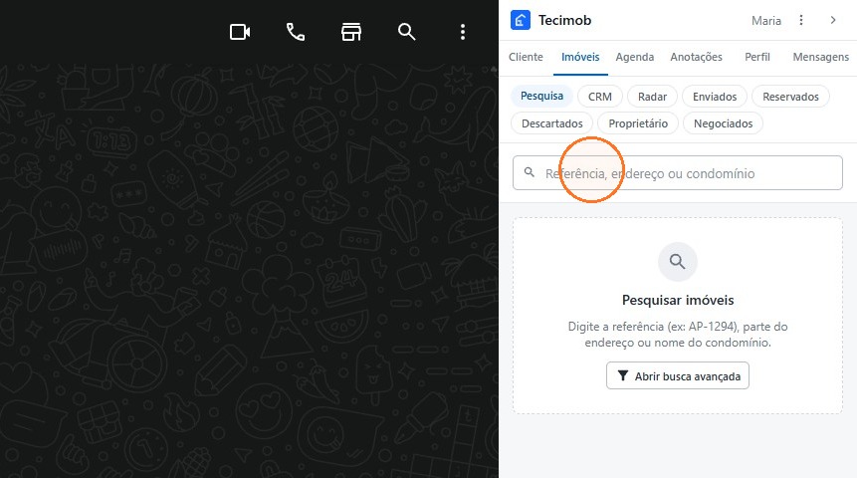Click Abrir busca avançada button
Image resolution: width=857 pixels, height=478 pixels.
click(678, 375)
